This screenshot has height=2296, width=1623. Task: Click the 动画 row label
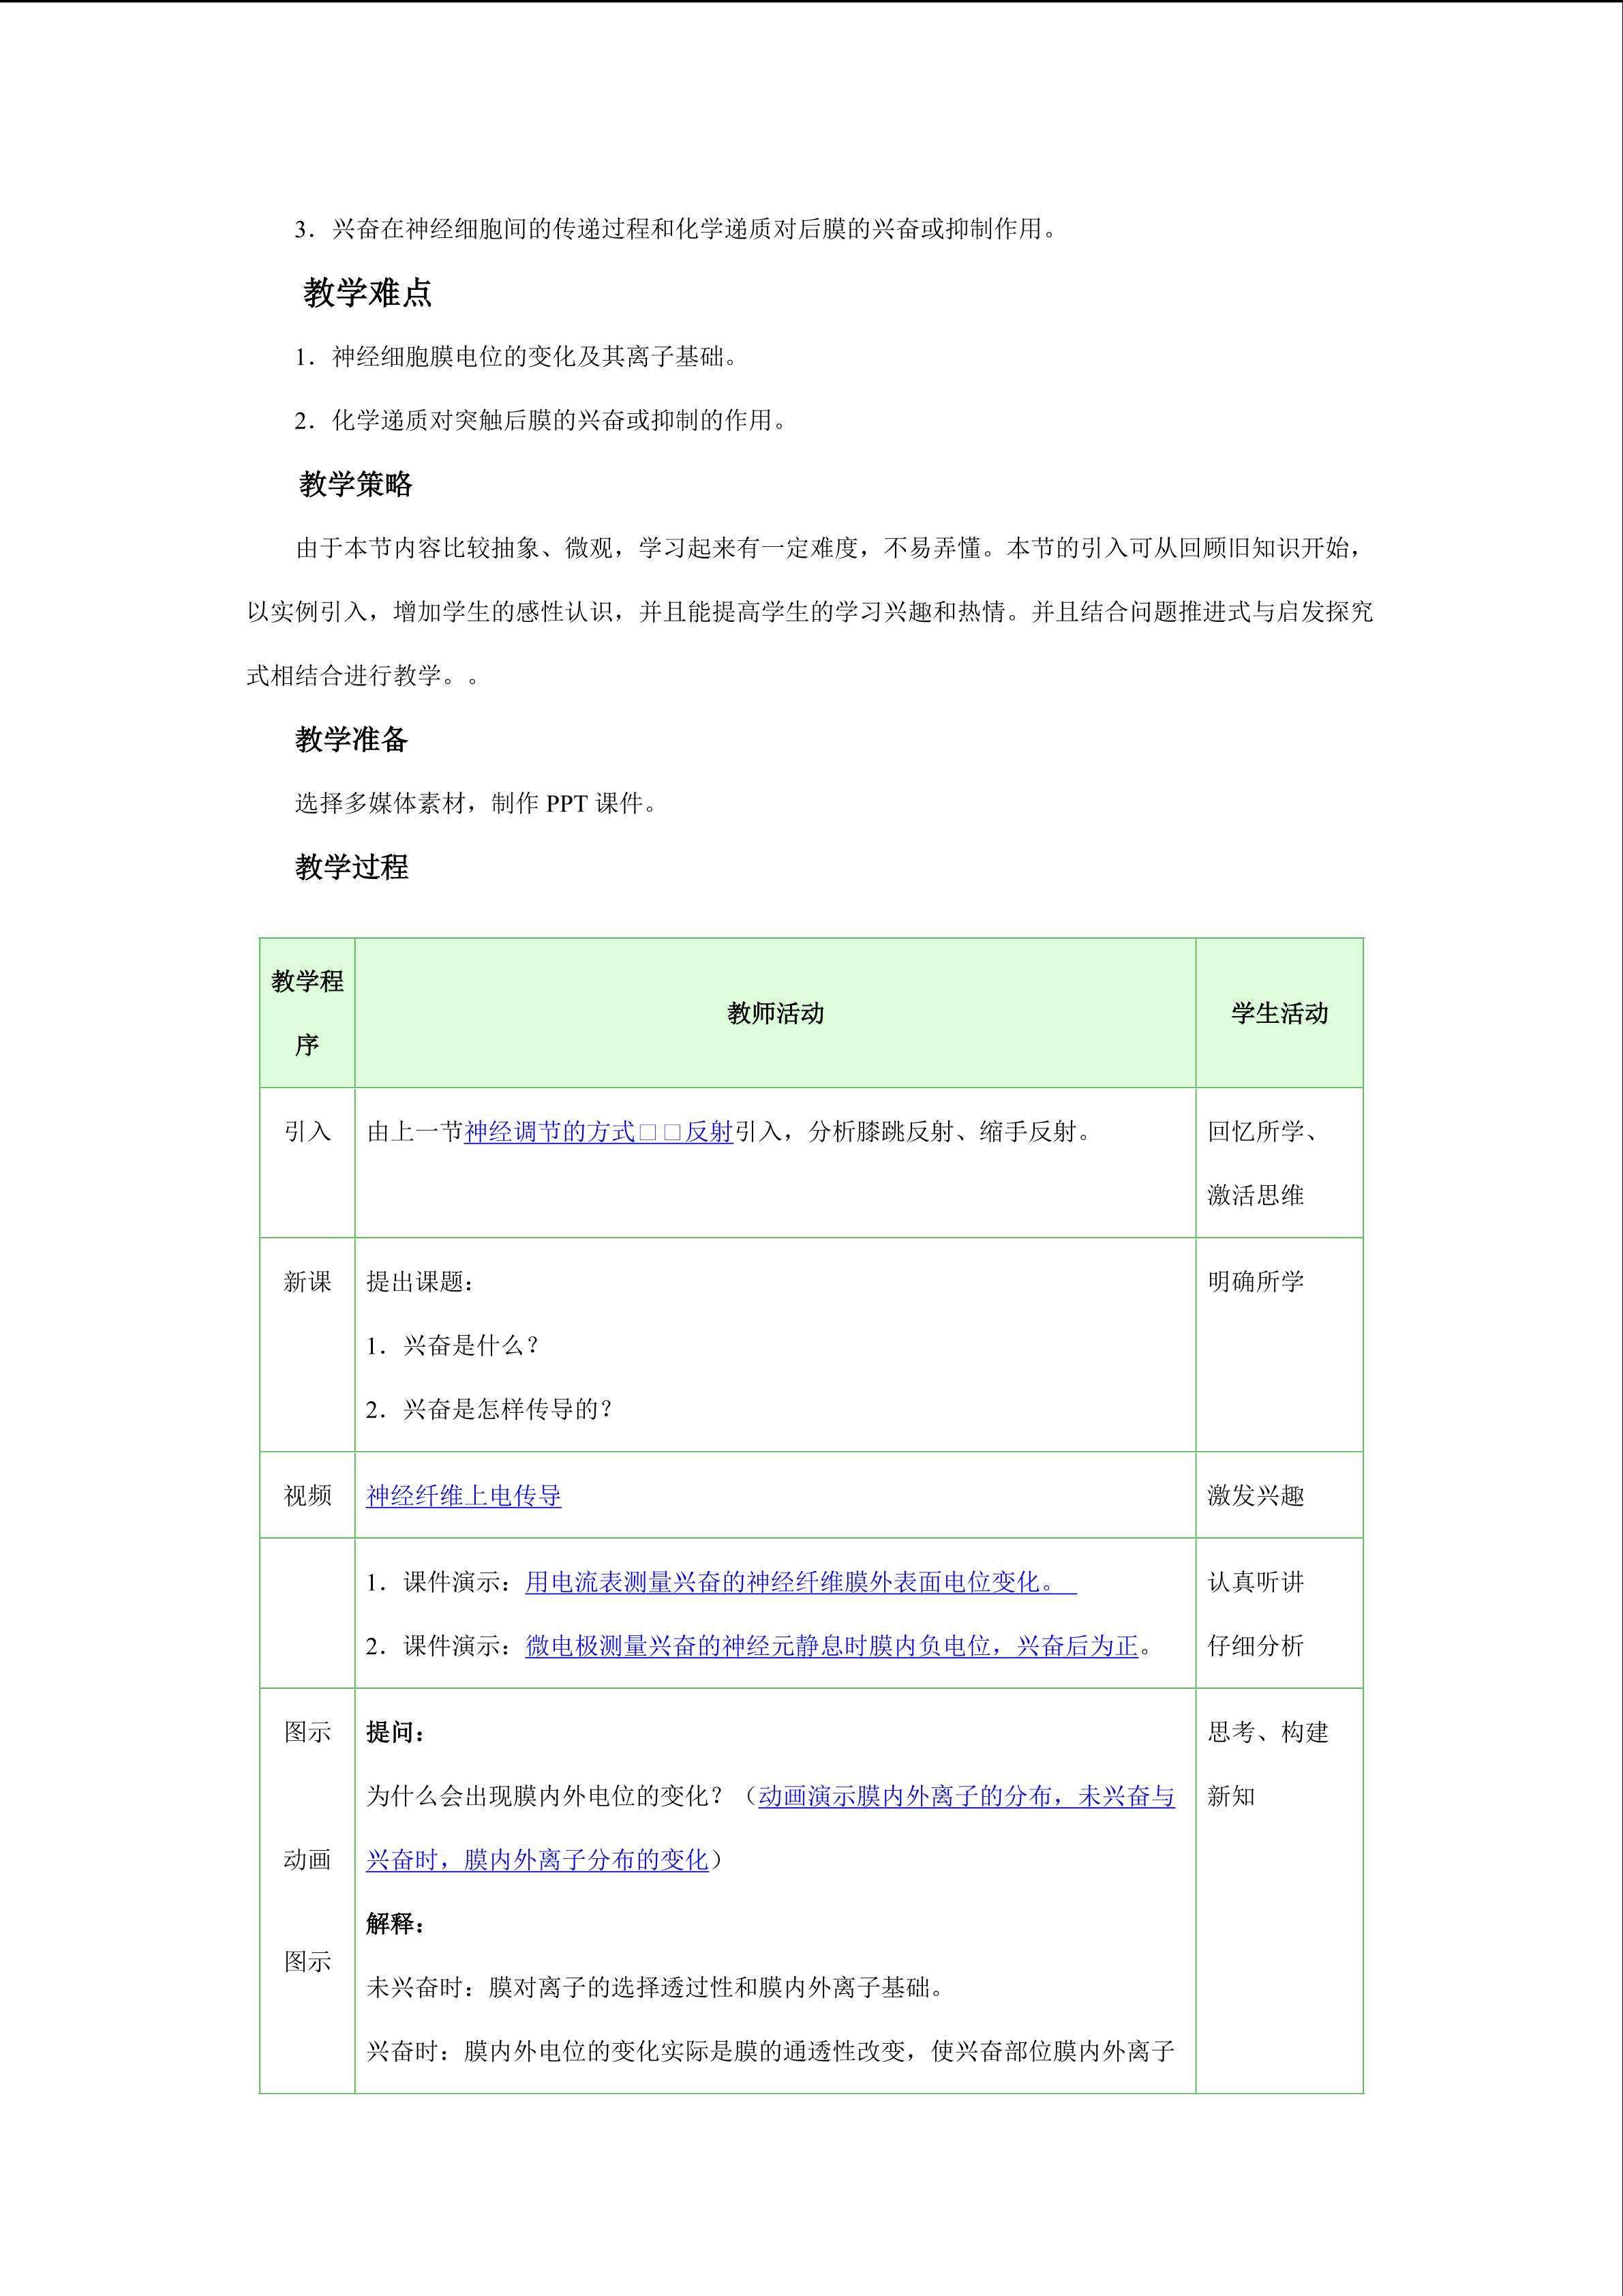tap(308, 1860)
